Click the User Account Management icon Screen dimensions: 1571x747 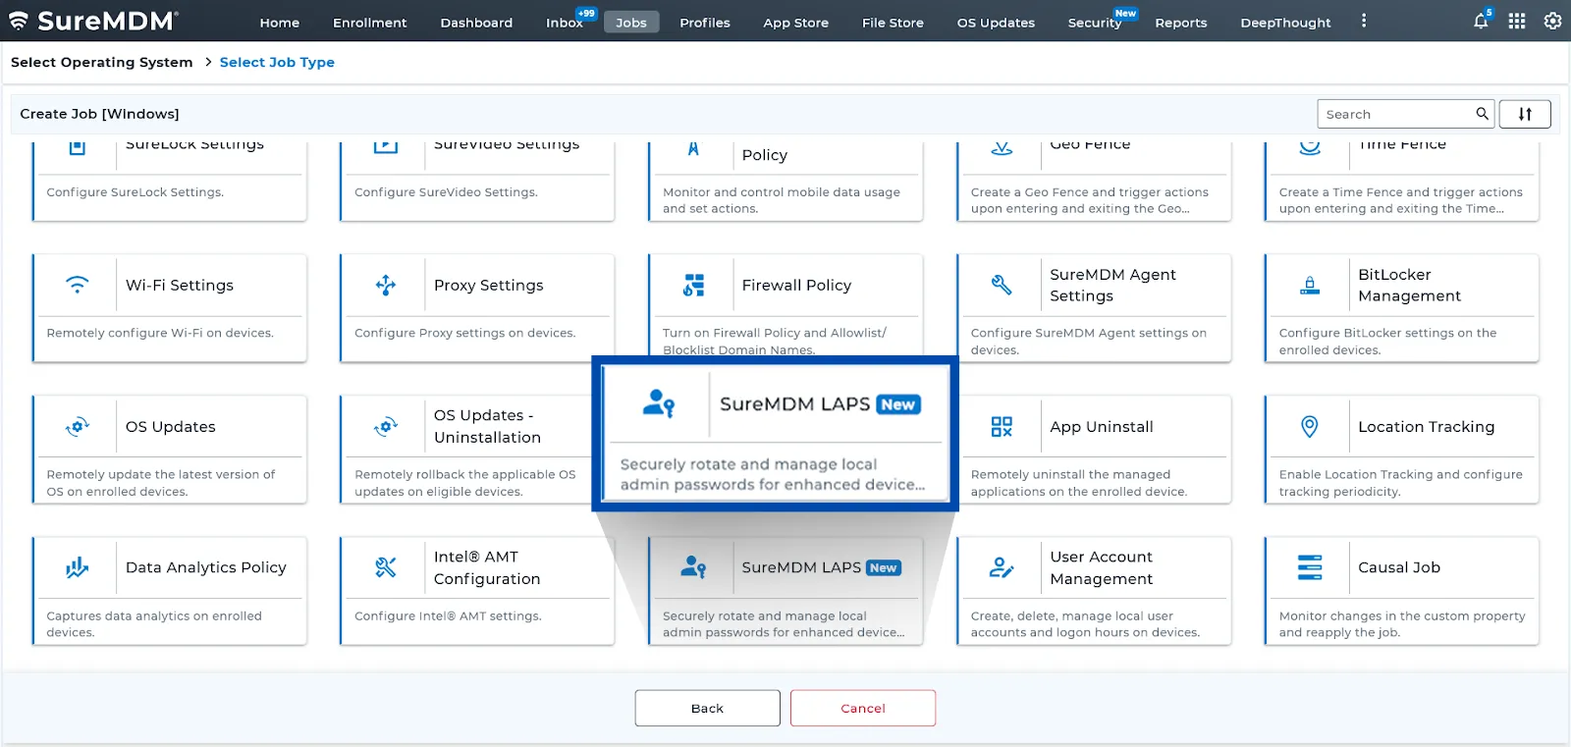(1002, 567)
